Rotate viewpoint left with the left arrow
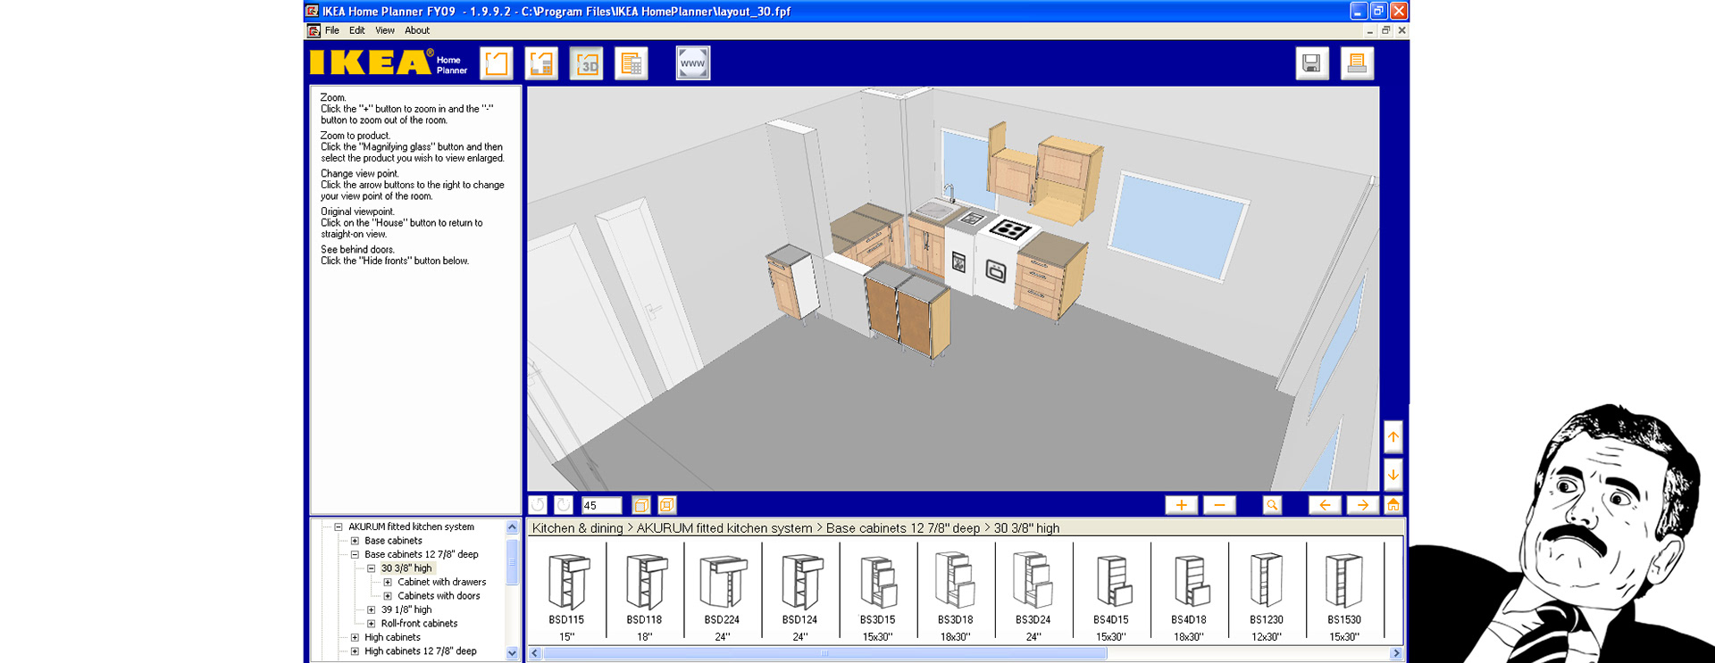The image size is (1715, 663). [1325, 505]
